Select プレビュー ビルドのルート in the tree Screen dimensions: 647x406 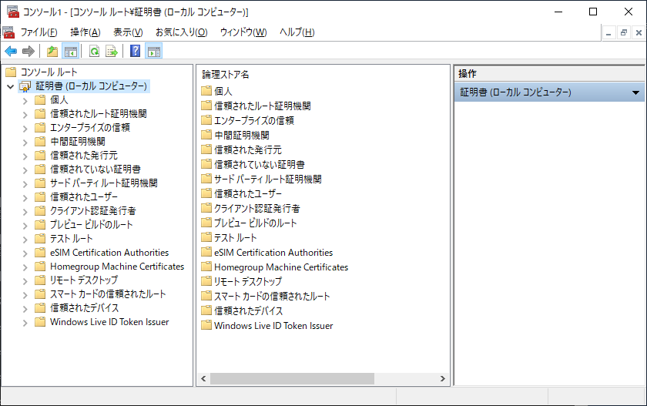[91, 225]
